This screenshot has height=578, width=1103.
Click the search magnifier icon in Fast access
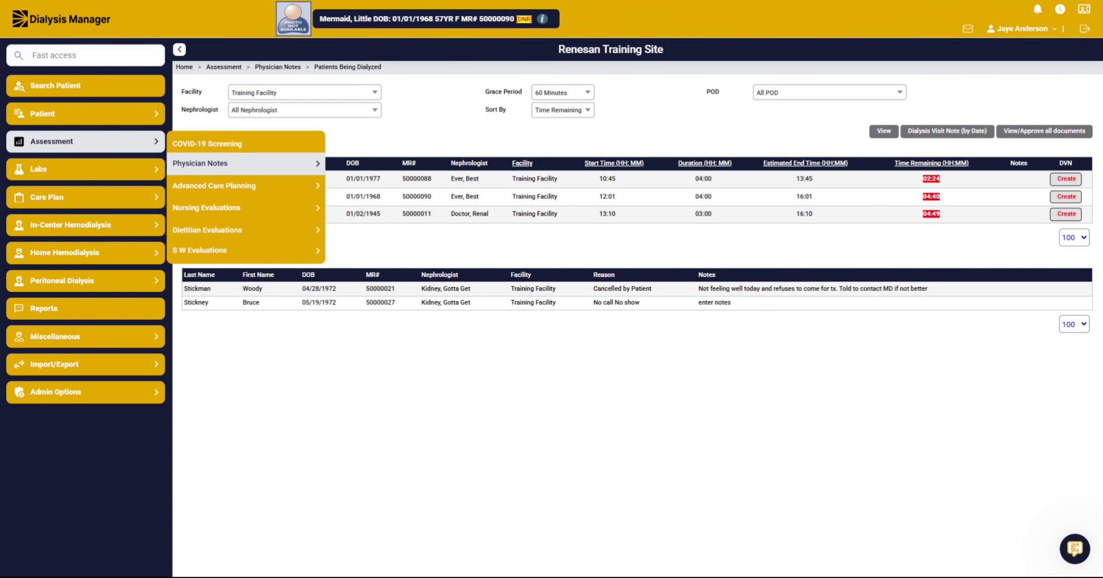click(18, 56)
